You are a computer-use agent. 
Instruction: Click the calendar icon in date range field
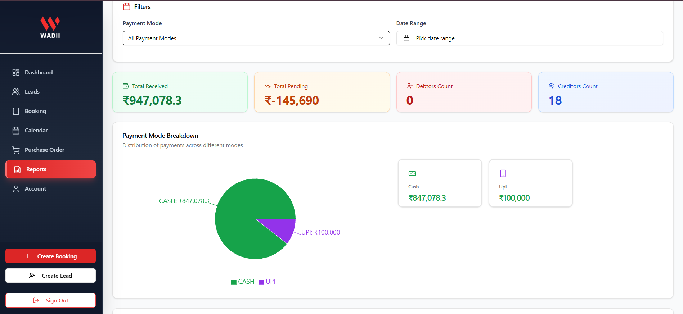[x=406, y=38]
